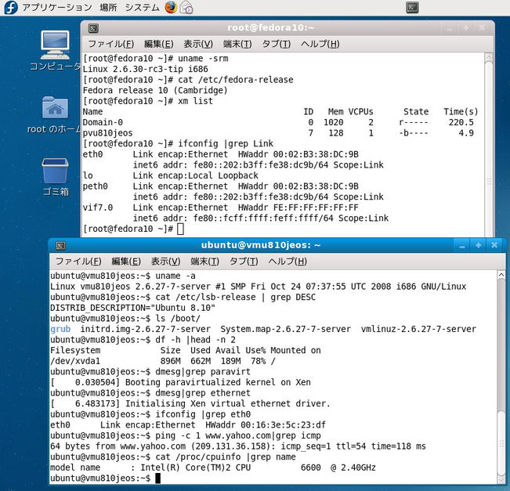Screen dimensions: 510x491
Task: Click the 'Linux 2.6.30-rc3-tip i686' output line
Action: pyautogui.click(x=146, y=69)
